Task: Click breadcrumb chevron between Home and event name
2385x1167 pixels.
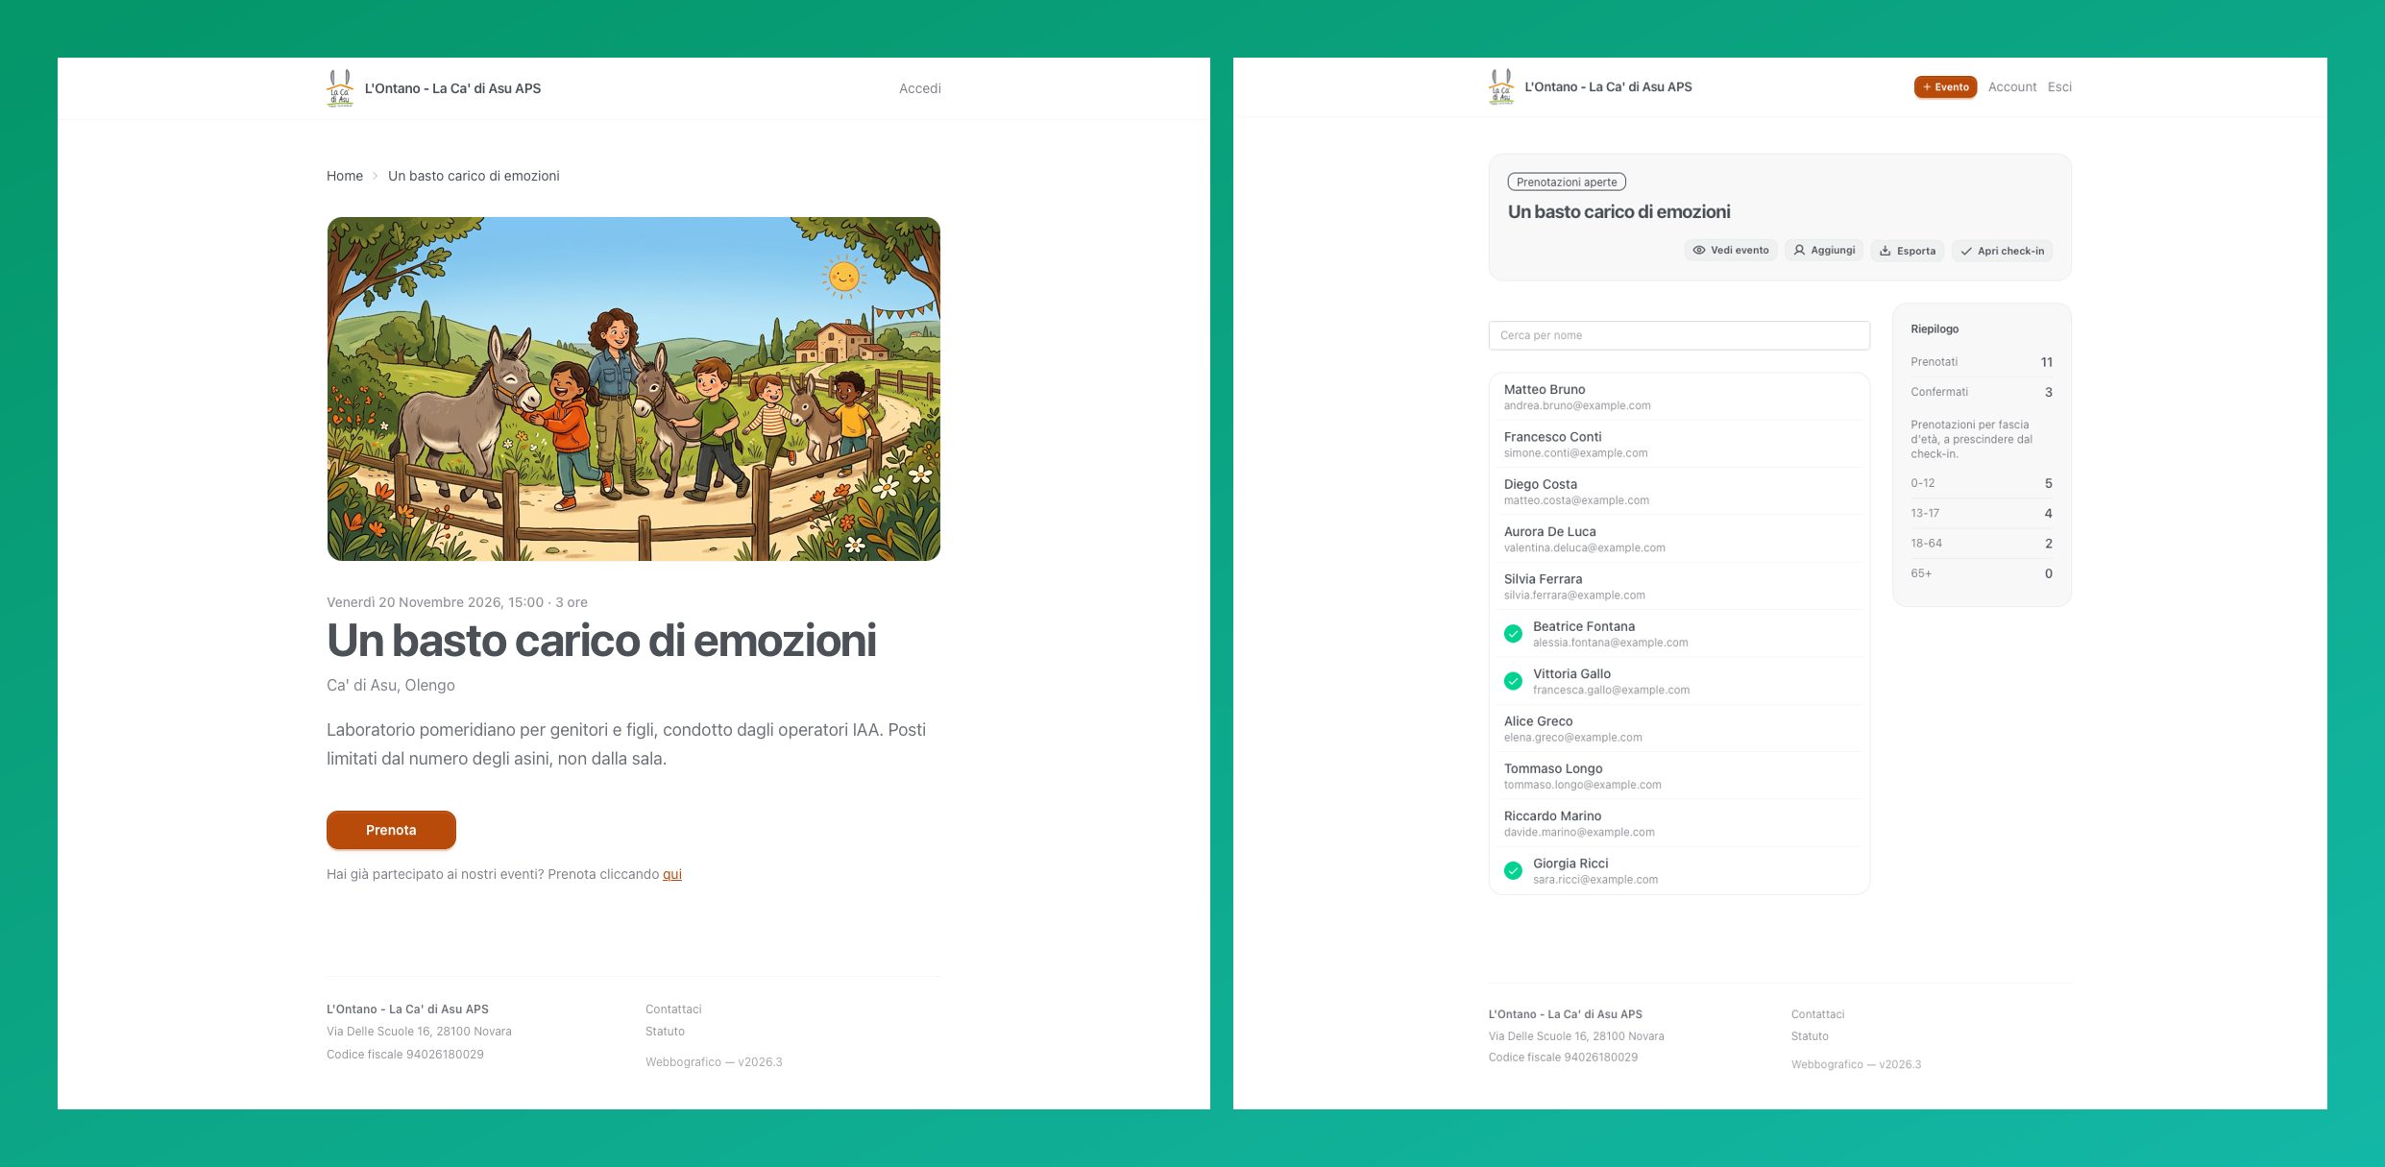Action: [x=376, y=176]
